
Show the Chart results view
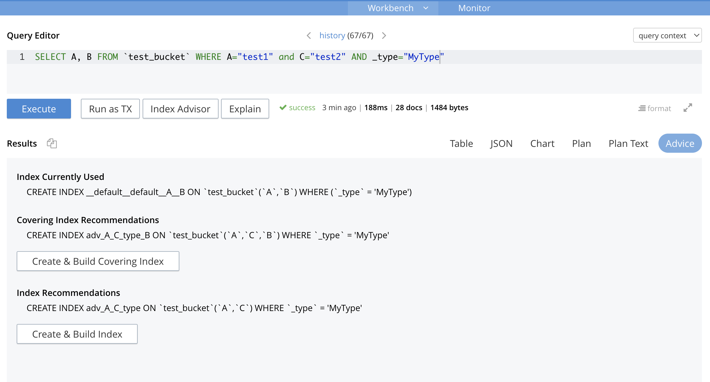tap(542, 143)
